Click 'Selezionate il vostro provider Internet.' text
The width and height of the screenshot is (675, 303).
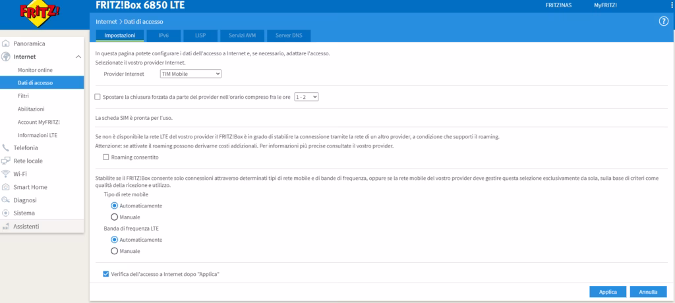click(140, 63)
